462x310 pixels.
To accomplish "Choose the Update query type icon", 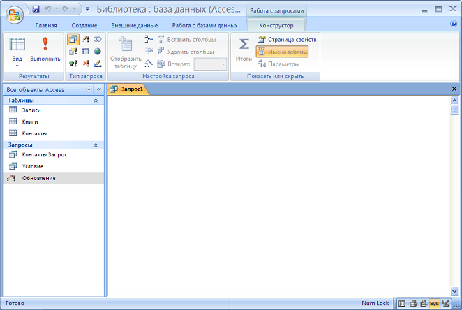I will click(85, 39).
